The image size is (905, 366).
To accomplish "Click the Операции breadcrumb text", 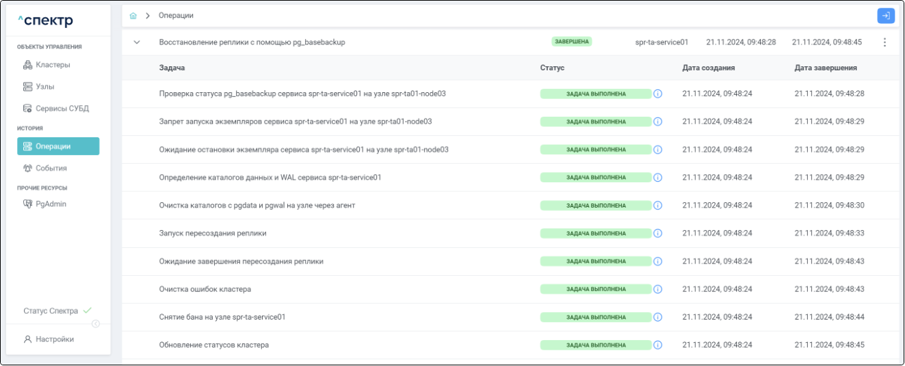I will [x=176, y=15].
